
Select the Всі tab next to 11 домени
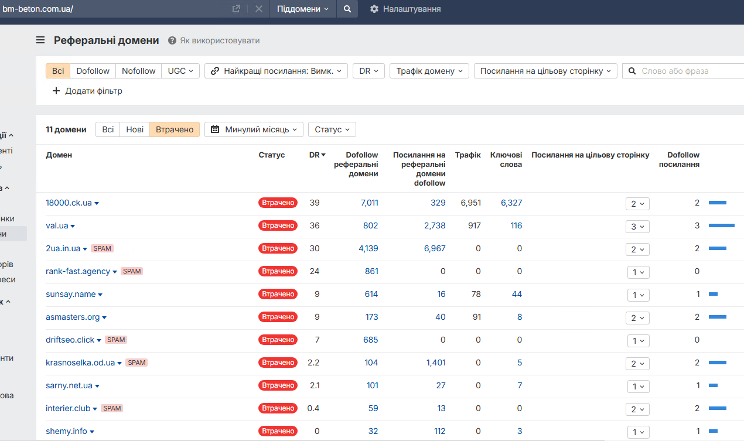pos(108,129)
